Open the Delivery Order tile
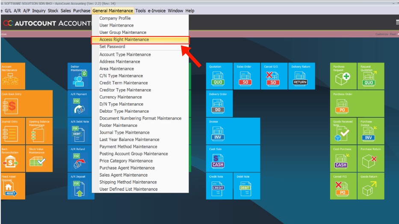The width and height of the screenshot is (399, 224). point(219,104)
